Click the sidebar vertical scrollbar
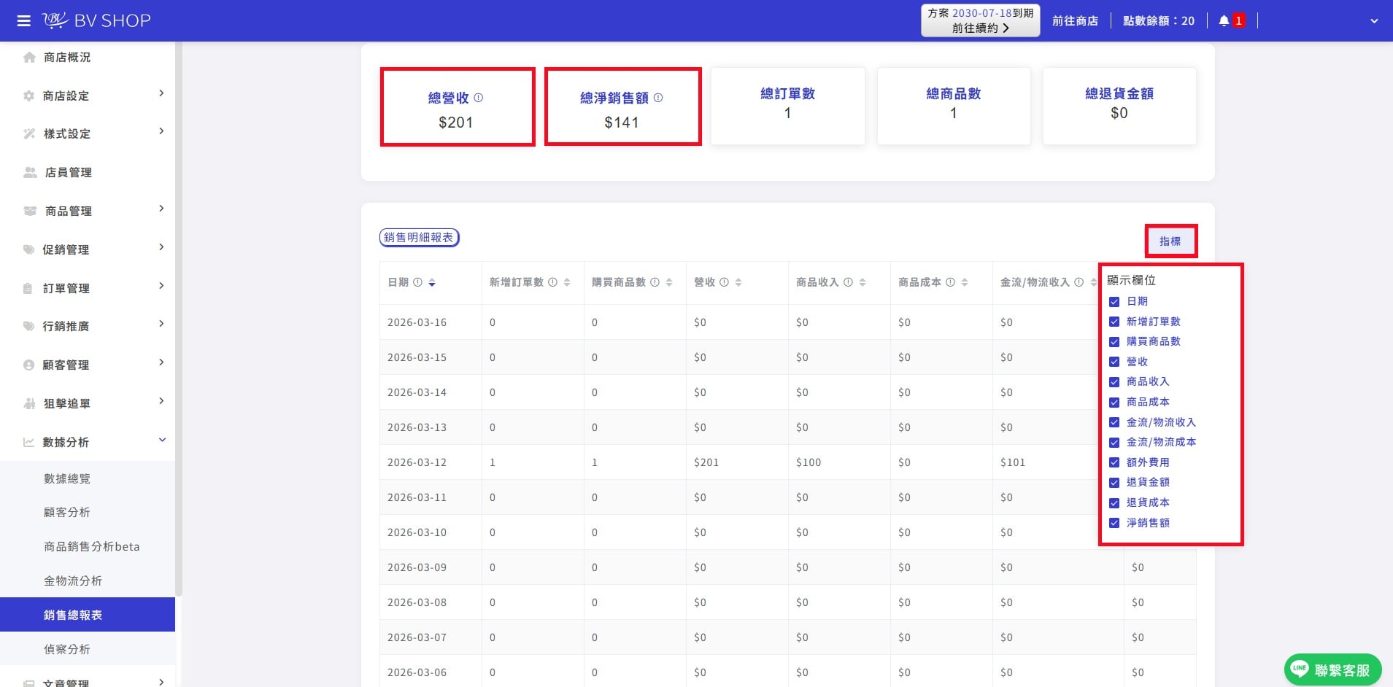This screenshot has width=1393, height=687. pos(179,319)
